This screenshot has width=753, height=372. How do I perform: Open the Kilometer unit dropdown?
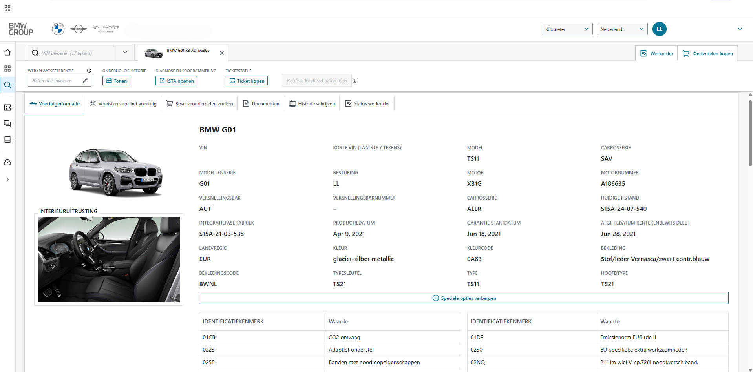(567, 29)
